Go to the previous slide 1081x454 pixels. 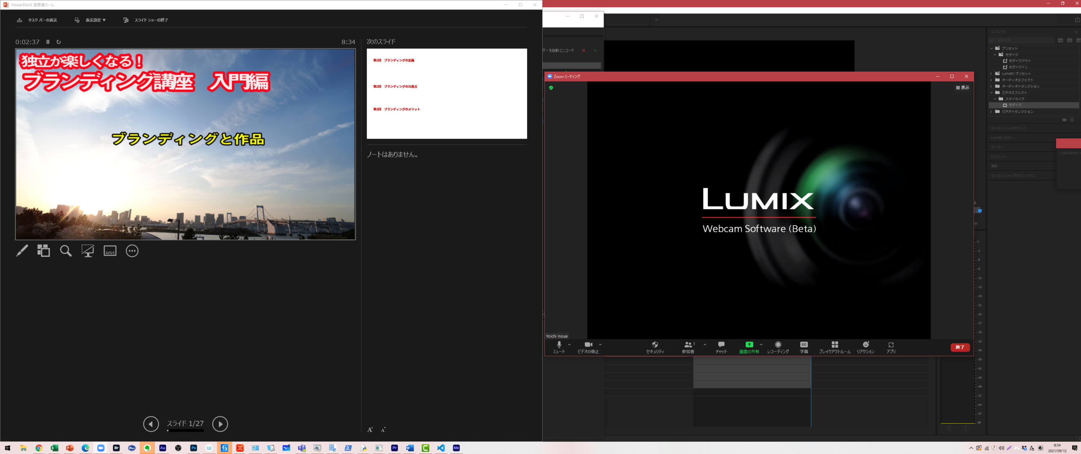(x=151, y=424)
